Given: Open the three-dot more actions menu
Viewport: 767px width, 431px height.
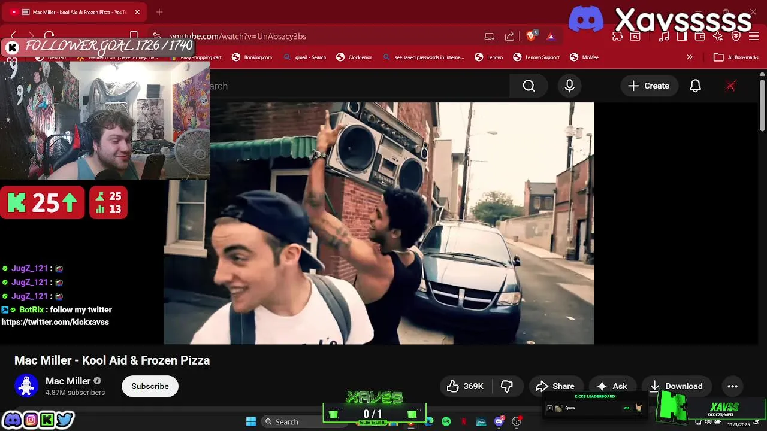Looking at the screenshot, I should (732, 386).
